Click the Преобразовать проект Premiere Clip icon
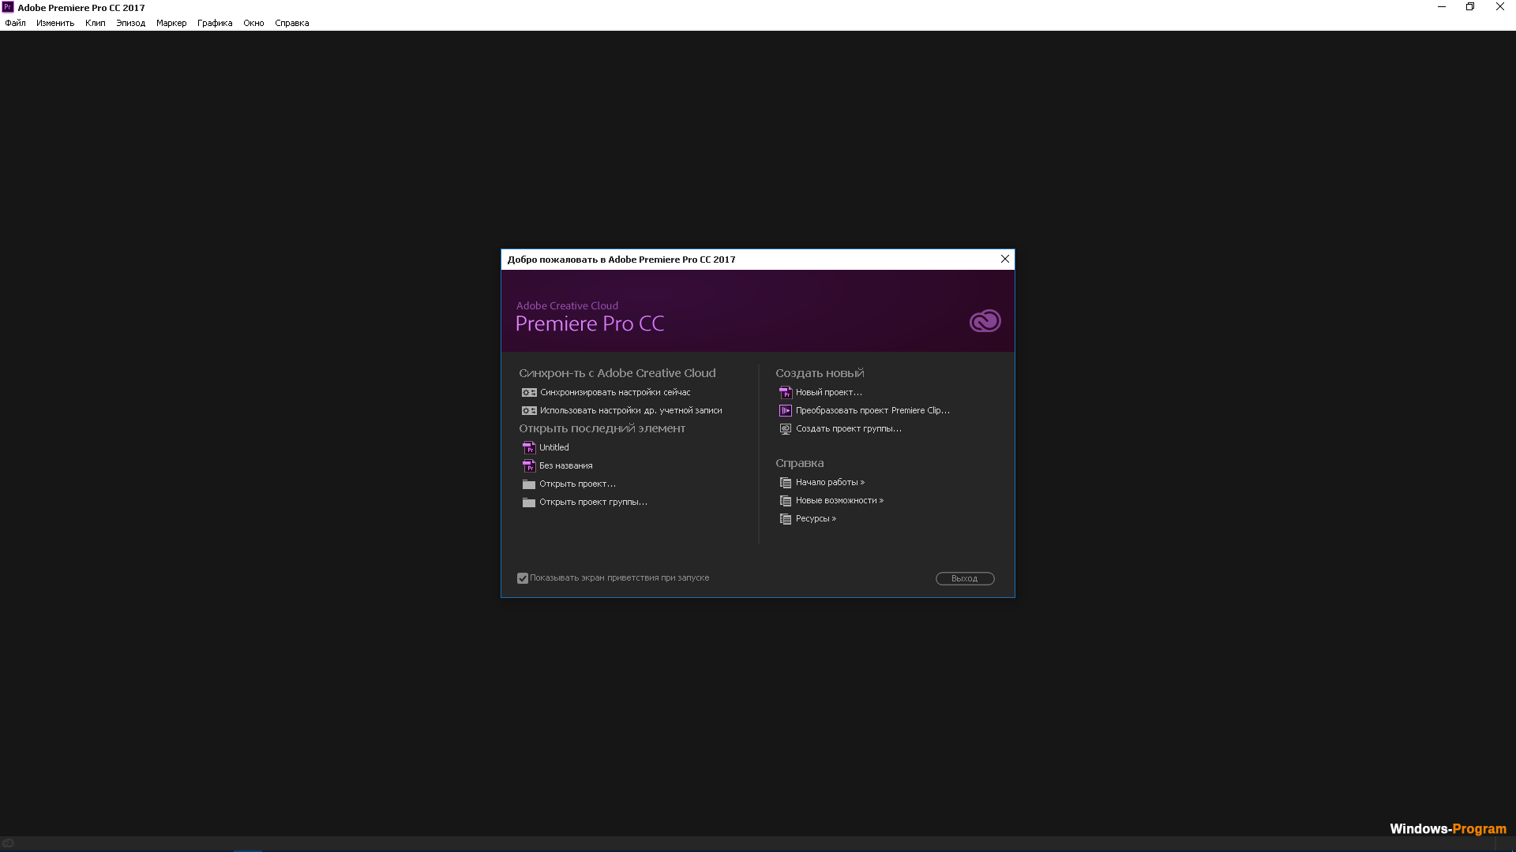The height and width of the screenshot is (852, 1516). [785, 410]
